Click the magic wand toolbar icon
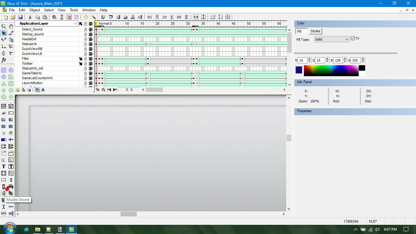416x234 pixels. (x=93, y=17)
